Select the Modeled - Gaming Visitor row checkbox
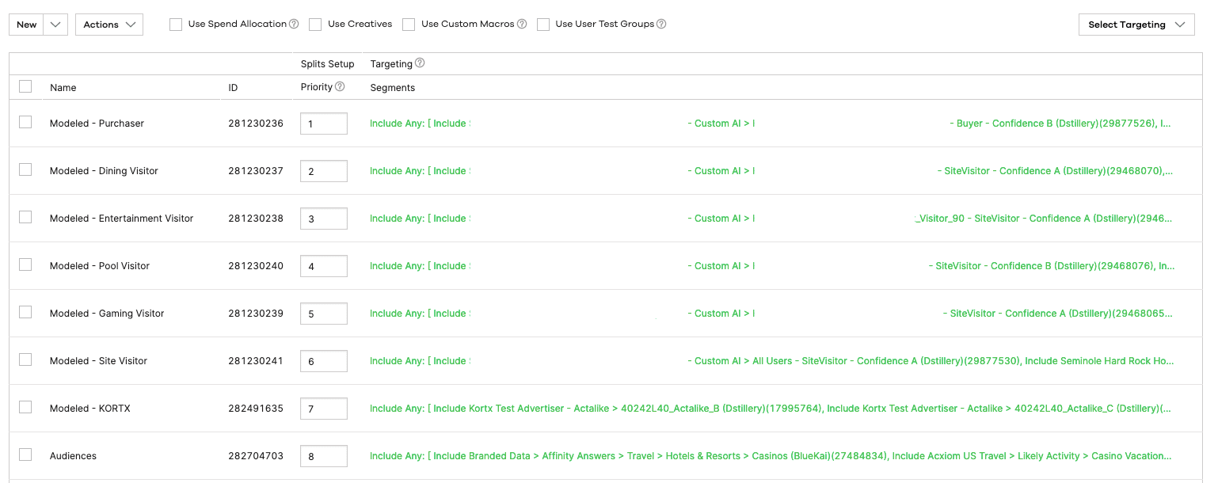1218x483 pixels. [x=25, y=312]
